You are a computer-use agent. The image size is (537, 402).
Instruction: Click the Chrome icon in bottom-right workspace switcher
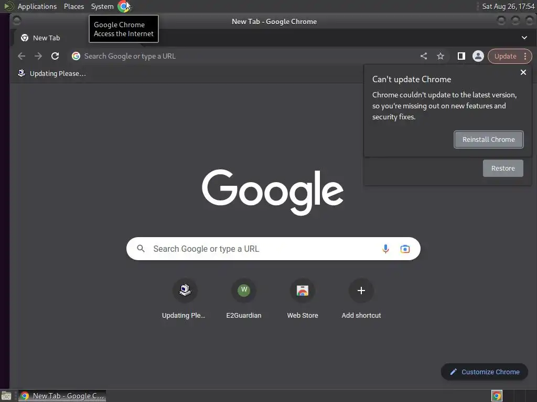pyautogui.click(x=497, y=396)
